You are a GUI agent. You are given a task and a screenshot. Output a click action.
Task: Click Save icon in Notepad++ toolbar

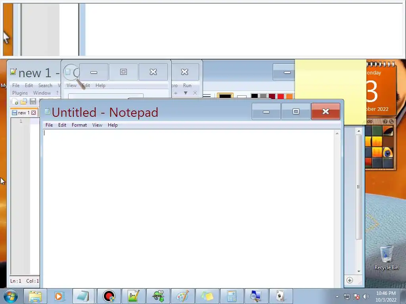[x=33, y=101]
